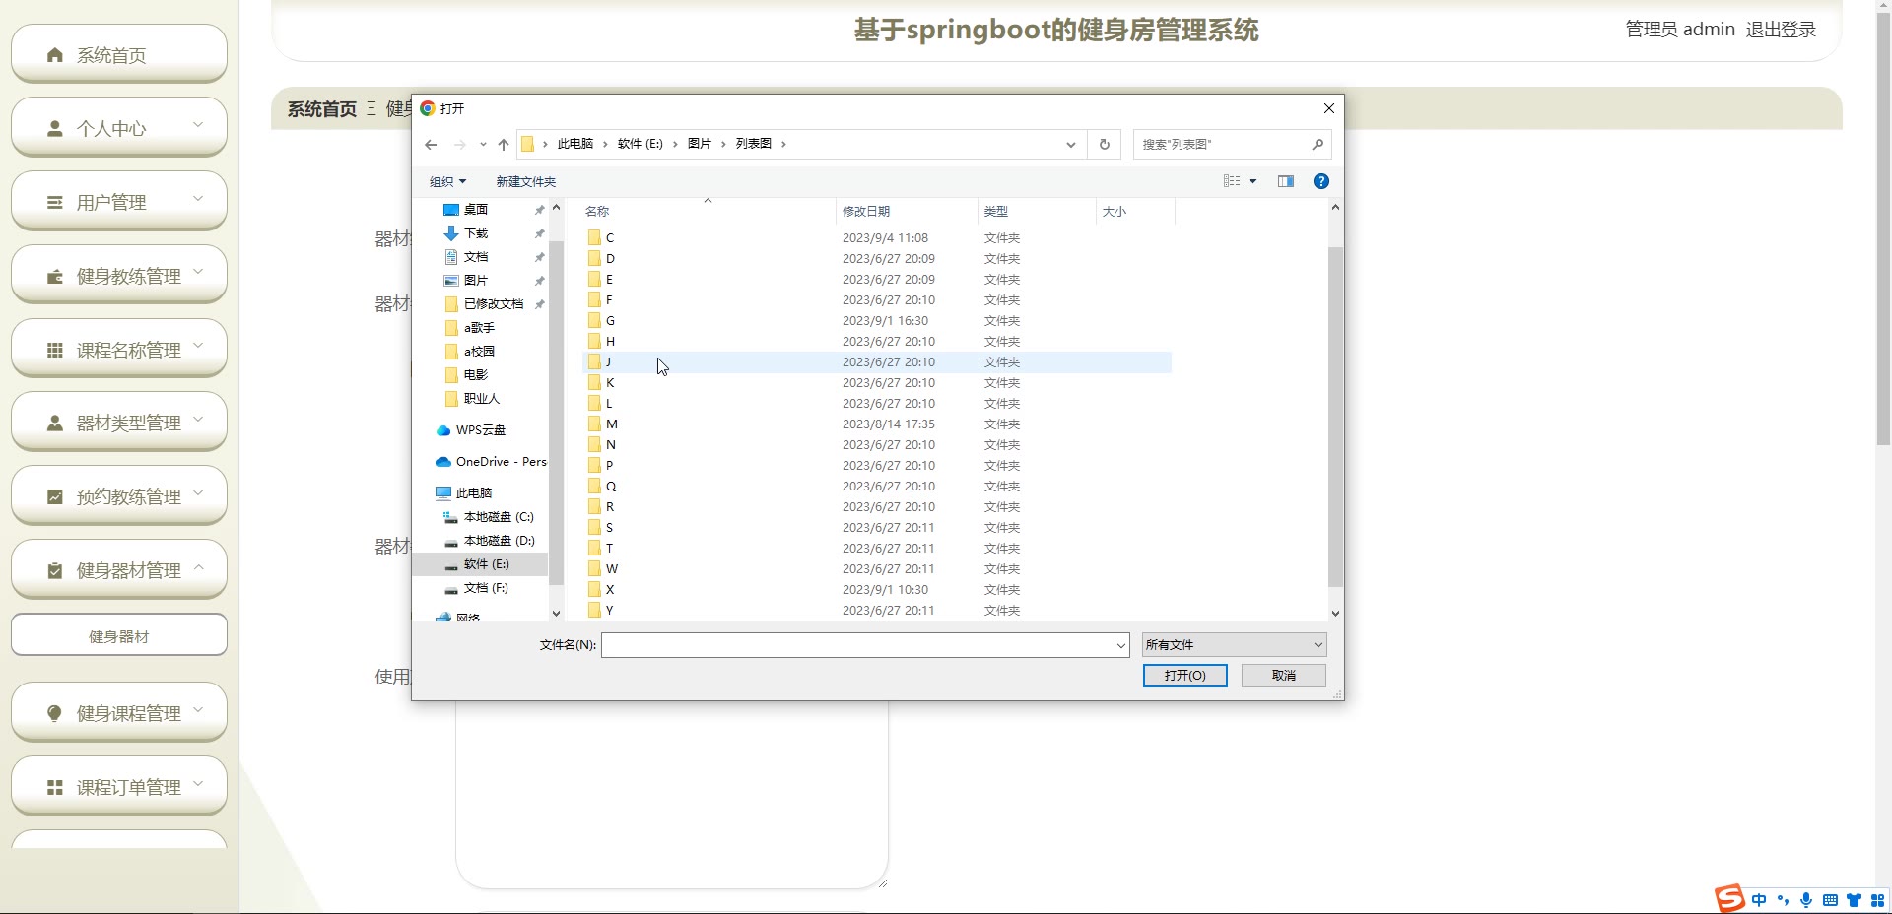Image resolution: width=1892 pixels, height=914 pixels.
Task: Open 系统首页 in the sidebar
Action: click(119, 55)
